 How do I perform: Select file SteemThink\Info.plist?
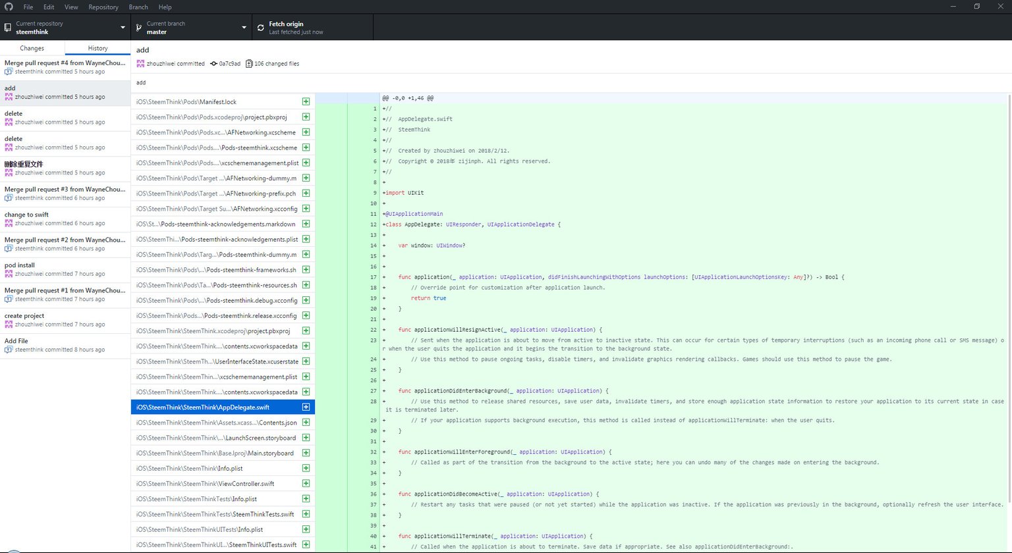(x=223, y=468)
